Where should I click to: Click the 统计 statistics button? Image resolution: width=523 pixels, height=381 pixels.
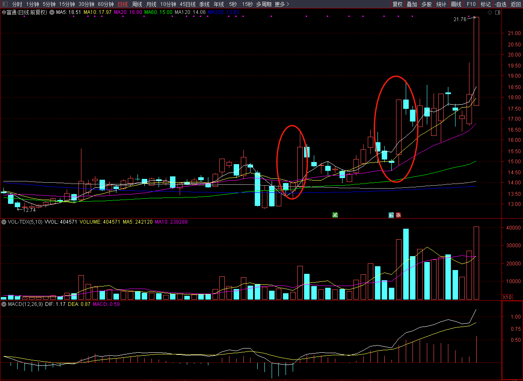(x=441, y=4)
